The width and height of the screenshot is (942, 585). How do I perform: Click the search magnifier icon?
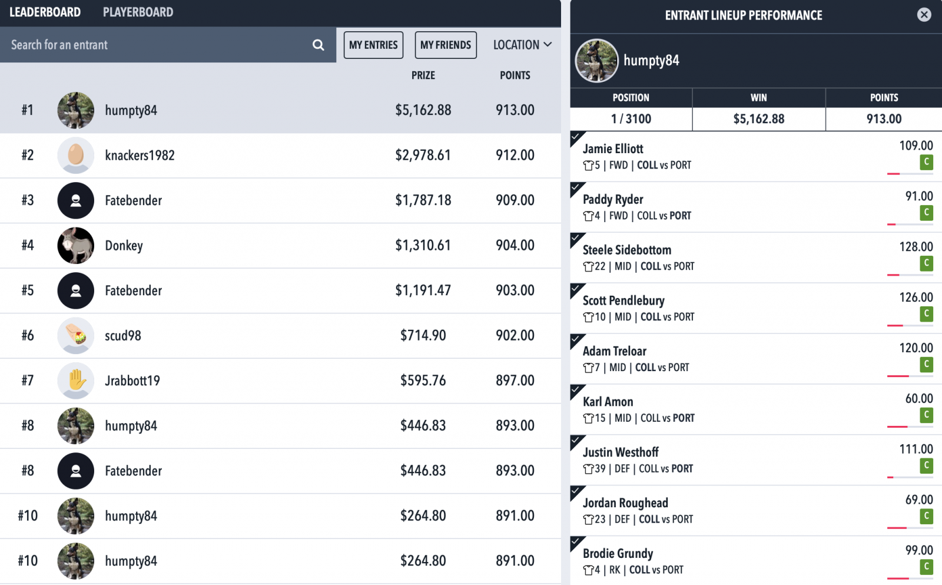click(x=318, y=45)
